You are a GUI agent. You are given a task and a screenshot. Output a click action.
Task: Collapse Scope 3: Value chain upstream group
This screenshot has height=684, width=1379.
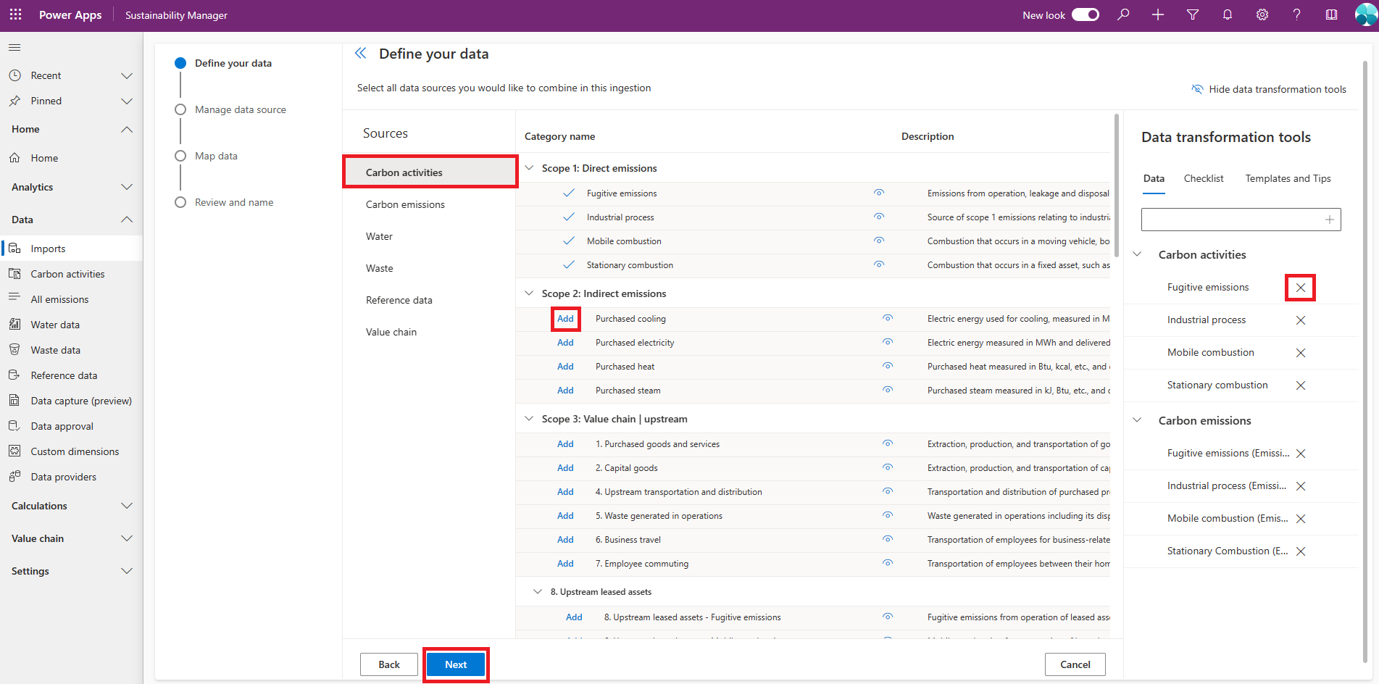529,419
